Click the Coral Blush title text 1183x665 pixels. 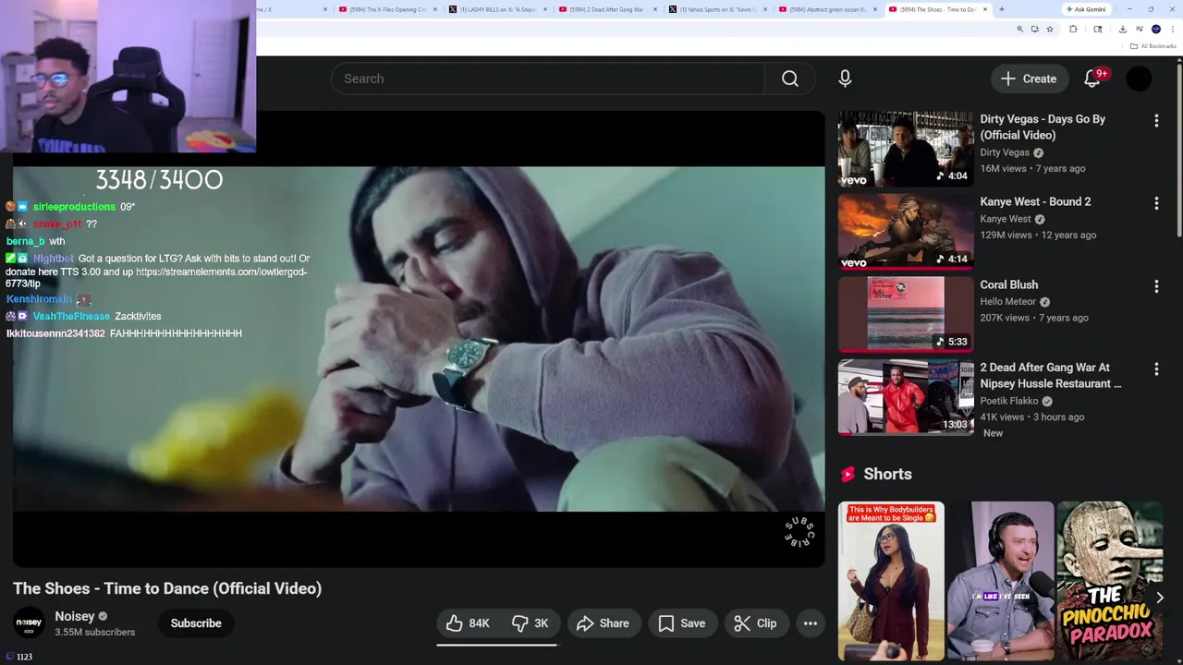click(1009, 285)
